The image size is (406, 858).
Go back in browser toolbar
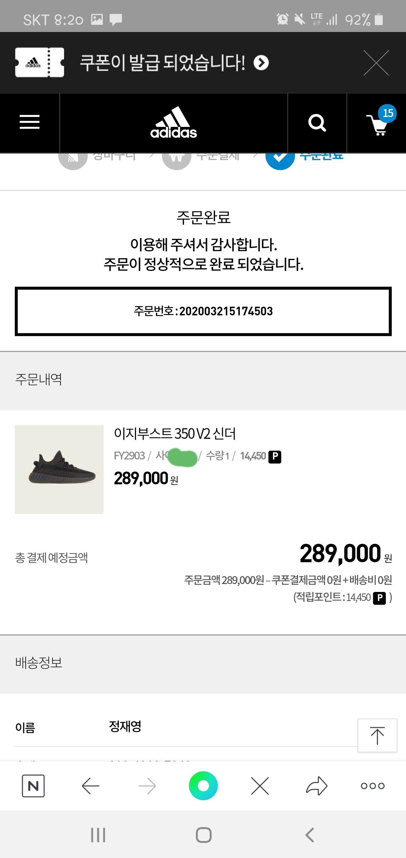click(x=91, y=786)
